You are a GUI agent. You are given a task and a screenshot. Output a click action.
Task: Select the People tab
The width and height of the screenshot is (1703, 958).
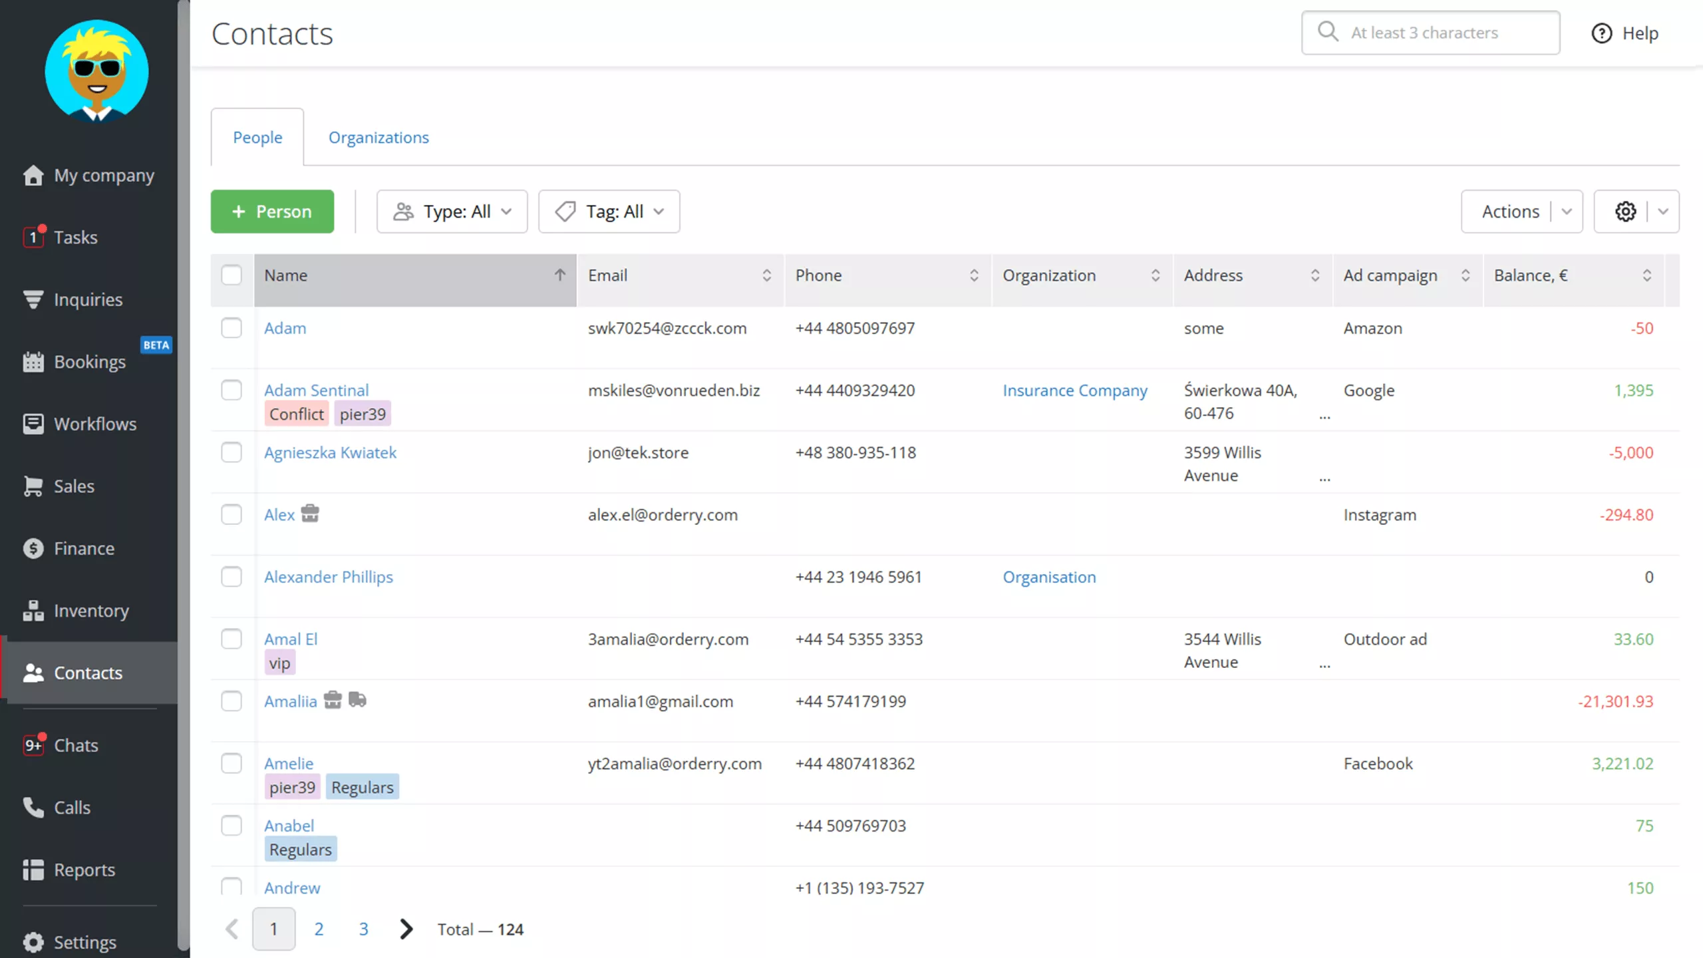257,137
